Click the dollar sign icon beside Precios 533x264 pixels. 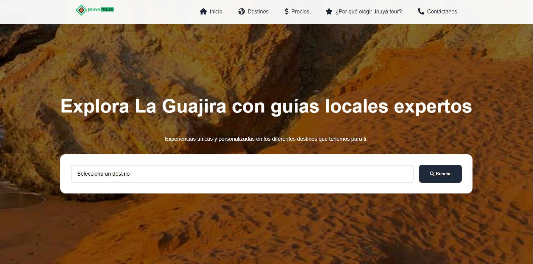tap(286, 11)
